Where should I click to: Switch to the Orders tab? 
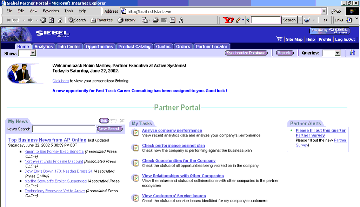tap(183, 47)
